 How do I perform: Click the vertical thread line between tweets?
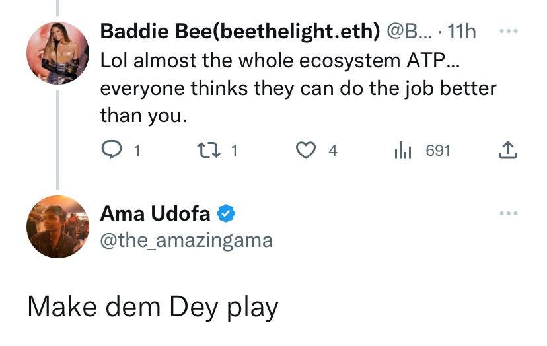coord(57,139)
